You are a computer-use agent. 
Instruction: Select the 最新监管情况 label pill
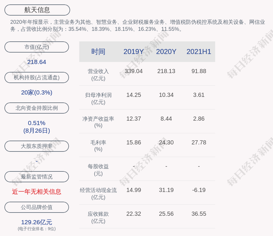click(37, 177)
